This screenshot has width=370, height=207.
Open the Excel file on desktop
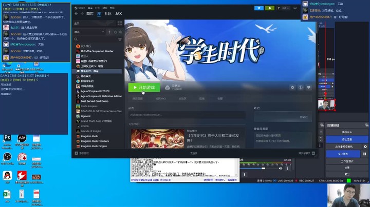click(7, 196)
